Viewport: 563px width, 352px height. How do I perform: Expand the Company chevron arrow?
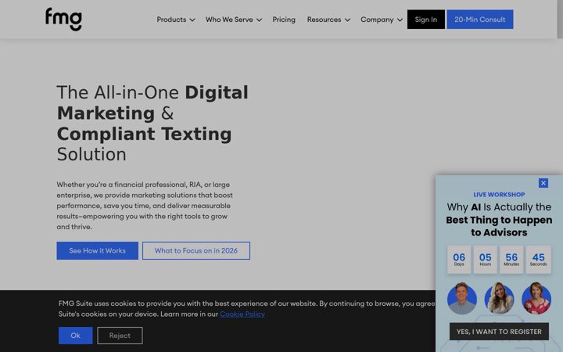click(x=400, y=20)
